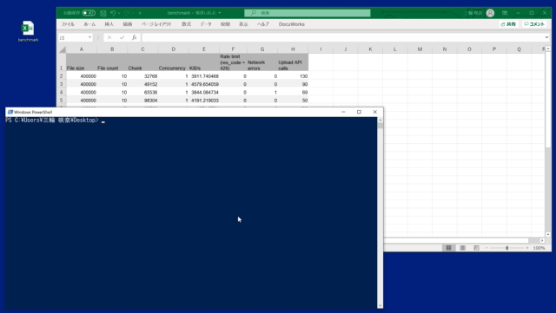Click the cancel X icon in formula bar
This screenshot has width=556, height=313.
(109, 37)
